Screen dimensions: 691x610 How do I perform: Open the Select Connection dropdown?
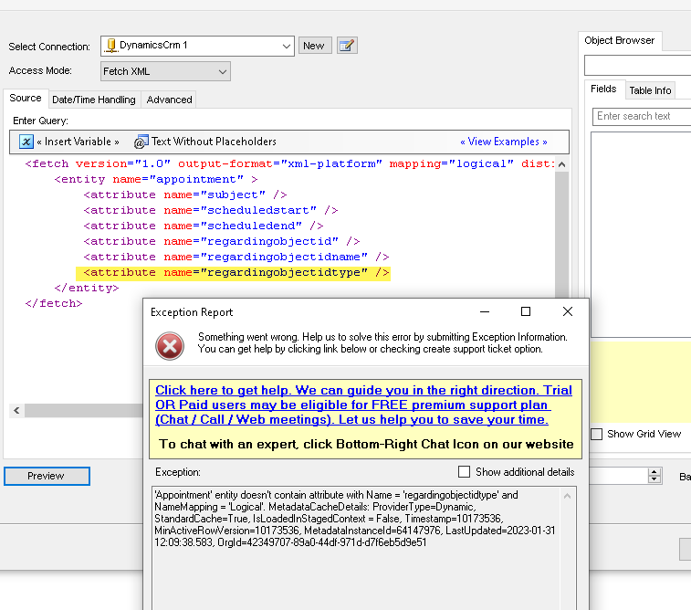(x=284, y=46)
